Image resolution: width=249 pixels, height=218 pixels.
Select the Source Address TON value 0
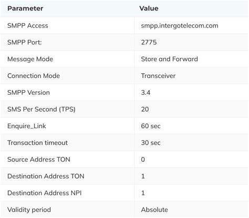pos(143,160)
